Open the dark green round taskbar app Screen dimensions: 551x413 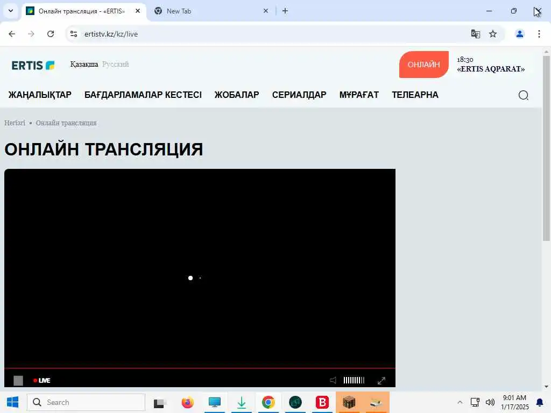tap(295, 402)
